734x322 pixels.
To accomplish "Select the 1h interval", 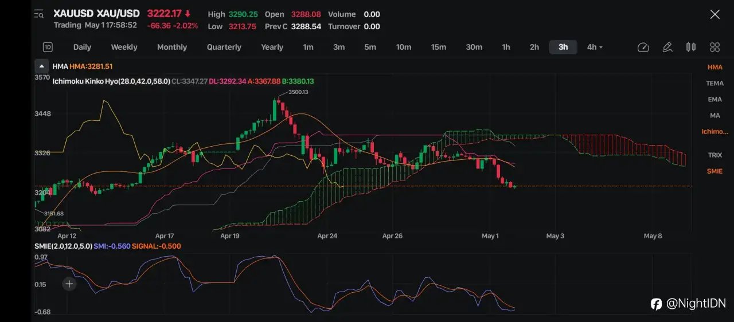I will (506, 47).
